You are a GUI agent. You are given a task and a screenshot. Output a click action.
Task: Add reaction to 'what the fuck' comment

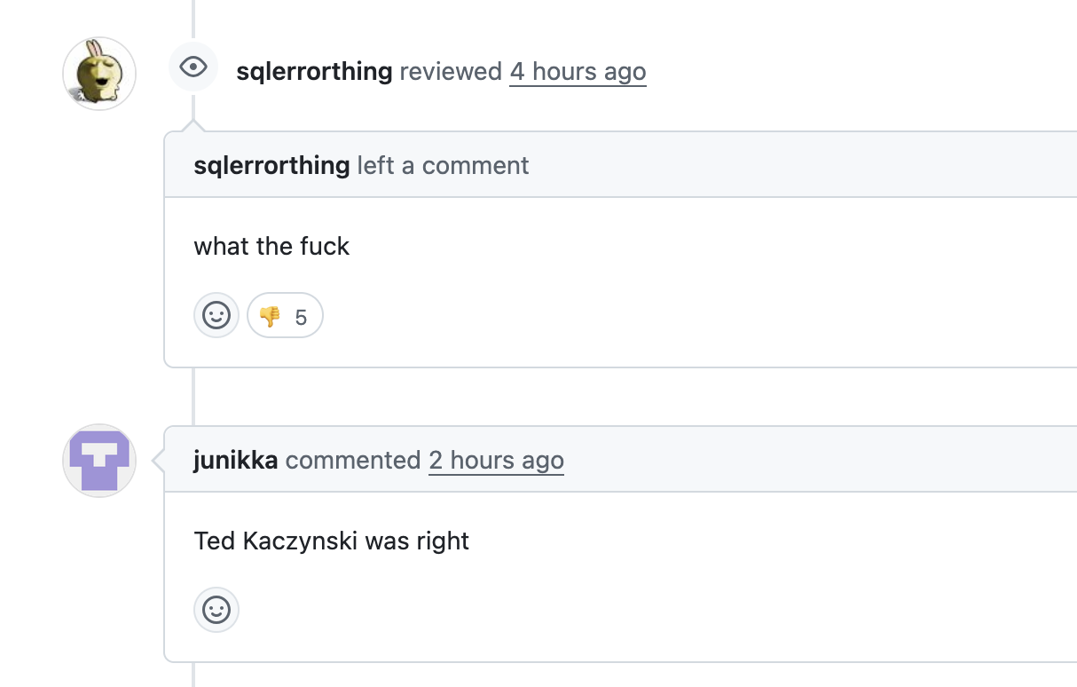click(216, 315)
